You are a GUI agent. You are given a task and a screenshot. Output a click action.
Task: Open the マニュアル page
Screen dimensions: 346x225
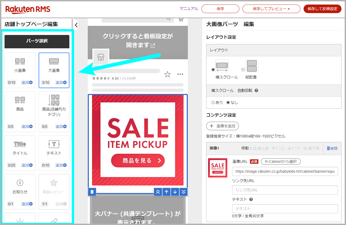click(x=189, y=9)
